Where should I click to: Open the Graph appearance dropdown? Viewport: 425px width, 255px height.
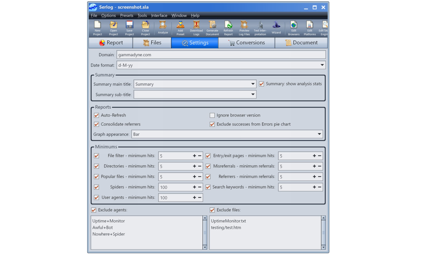[319, 134]
